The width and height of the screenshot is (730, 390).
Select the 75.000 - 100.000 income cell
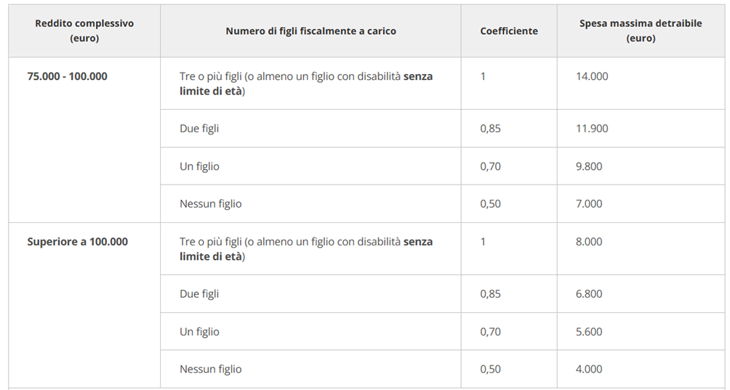(x=67, y=76)
